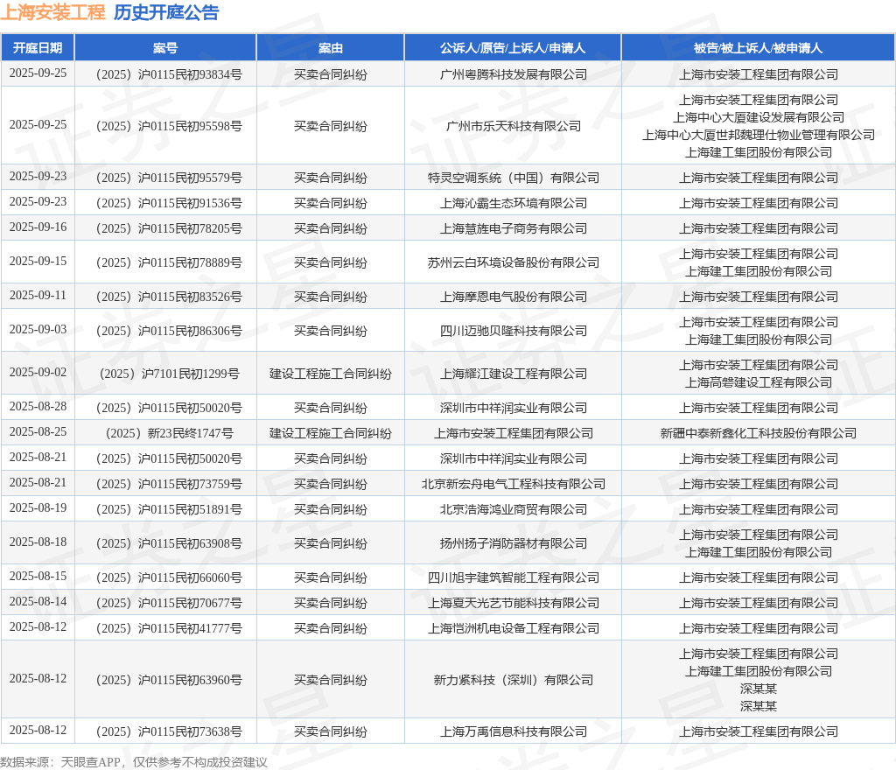Select case number (2025)沪0115民初93834号

[x=169, y=75]
